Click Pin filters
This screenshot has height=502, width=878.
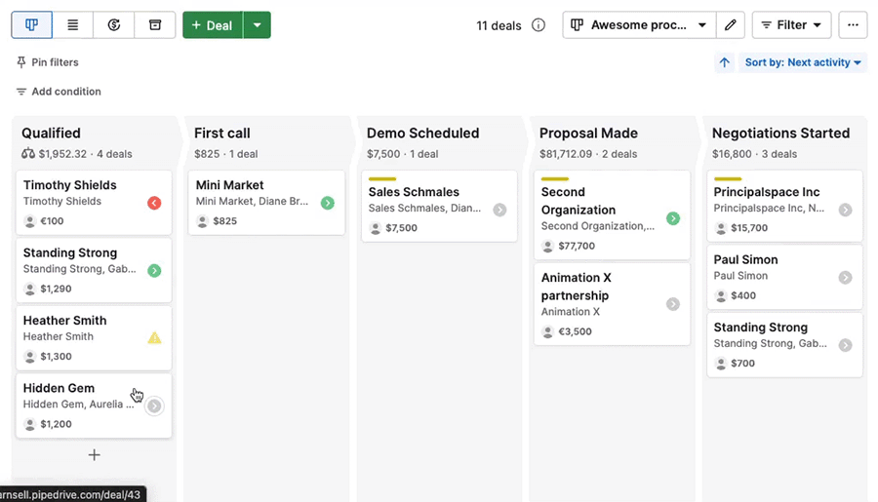[x=47, y=62]
